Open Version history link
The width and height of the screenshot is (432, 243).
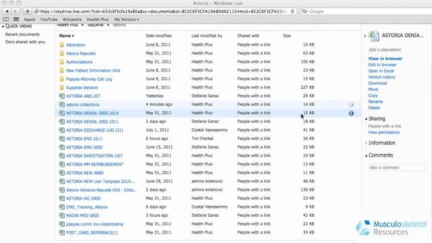(381, 77)
